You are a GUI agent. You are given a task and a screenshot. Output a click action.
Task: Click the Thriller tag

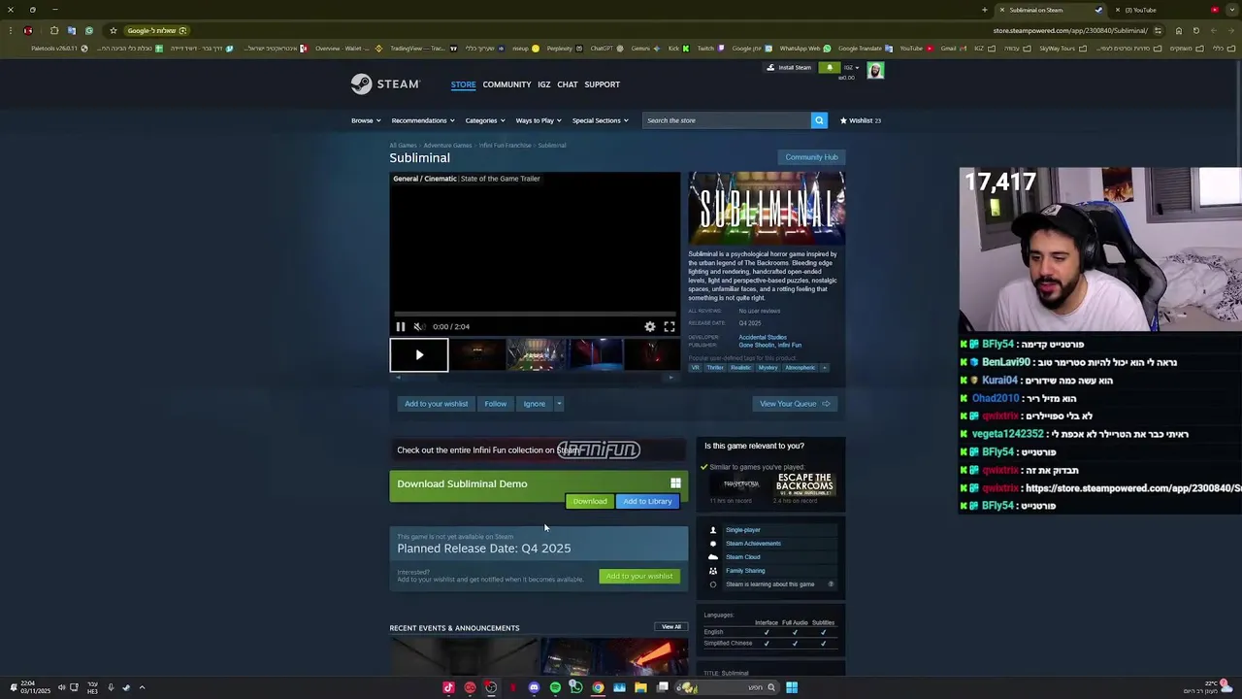715,368
